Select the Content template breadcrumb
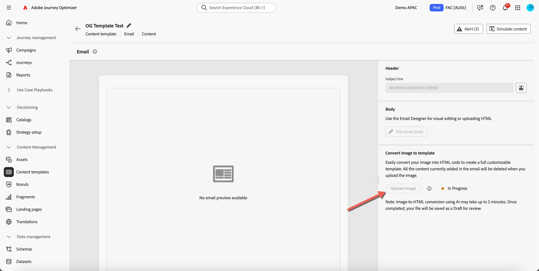539x271 pixels. click(x=101, y=34)
